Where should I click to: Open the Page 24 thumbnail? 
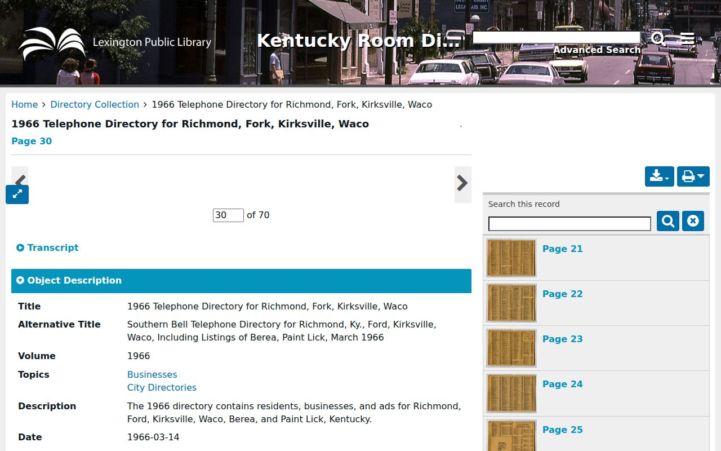pos(511,393)
